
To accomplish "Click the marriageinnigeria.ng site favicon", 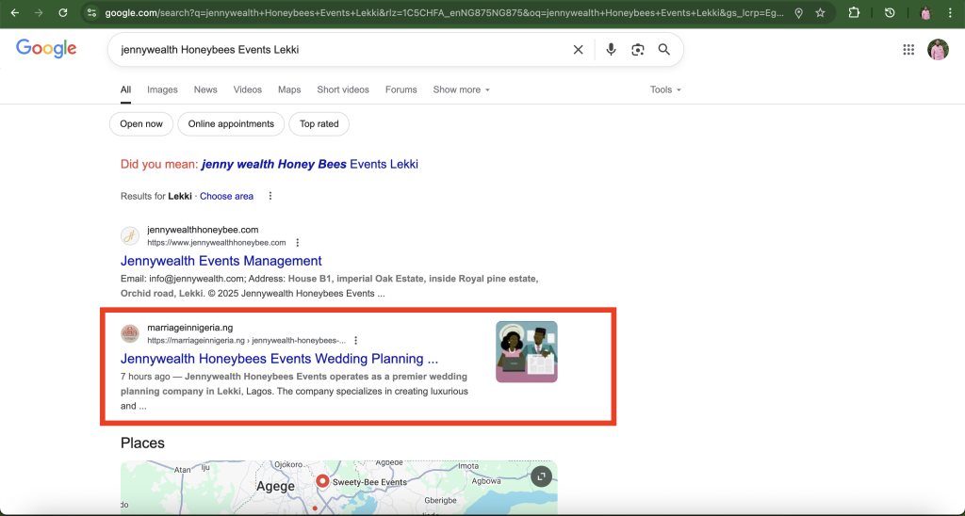I will [130, 334].
